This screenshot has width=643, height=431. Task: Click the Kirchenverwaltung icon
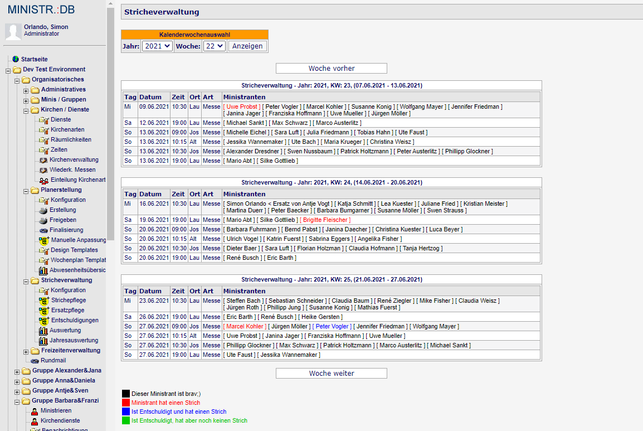pos(43,160)
